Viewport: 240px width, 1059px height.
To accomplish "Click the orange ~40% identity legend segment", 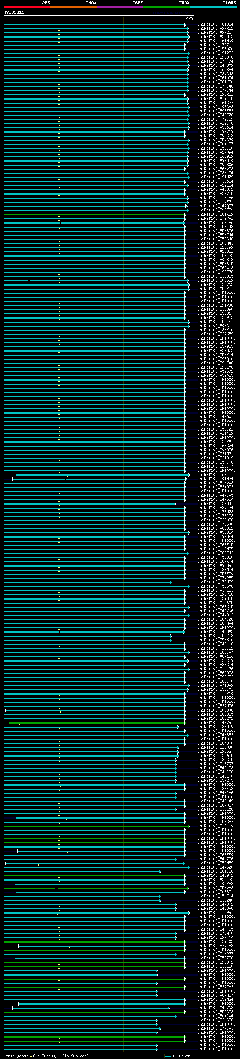I will coord(74,7).
